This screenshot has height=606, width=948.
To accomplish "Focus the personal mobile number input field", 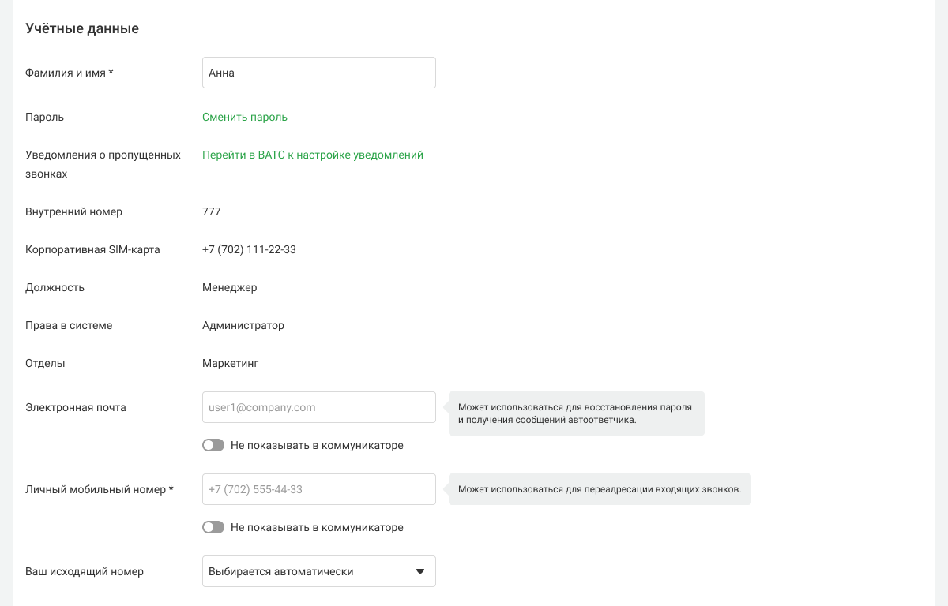I will [x=318, y=489].
